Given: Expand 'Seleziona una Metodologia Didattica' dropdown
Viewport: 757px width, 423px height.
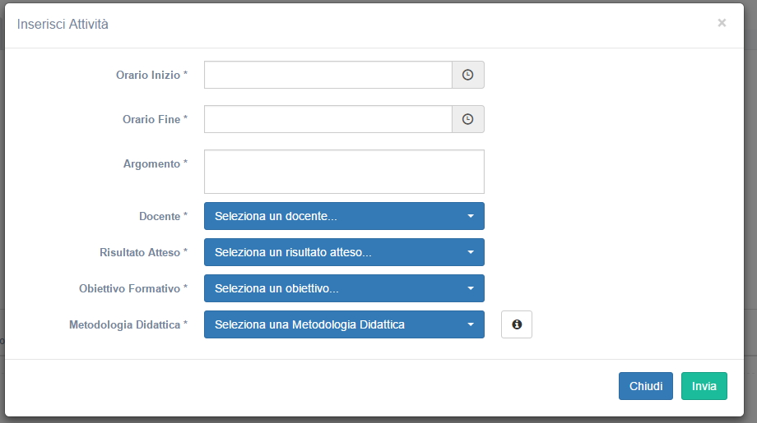Looking at the screenshot, I should (x=344, y=324).
